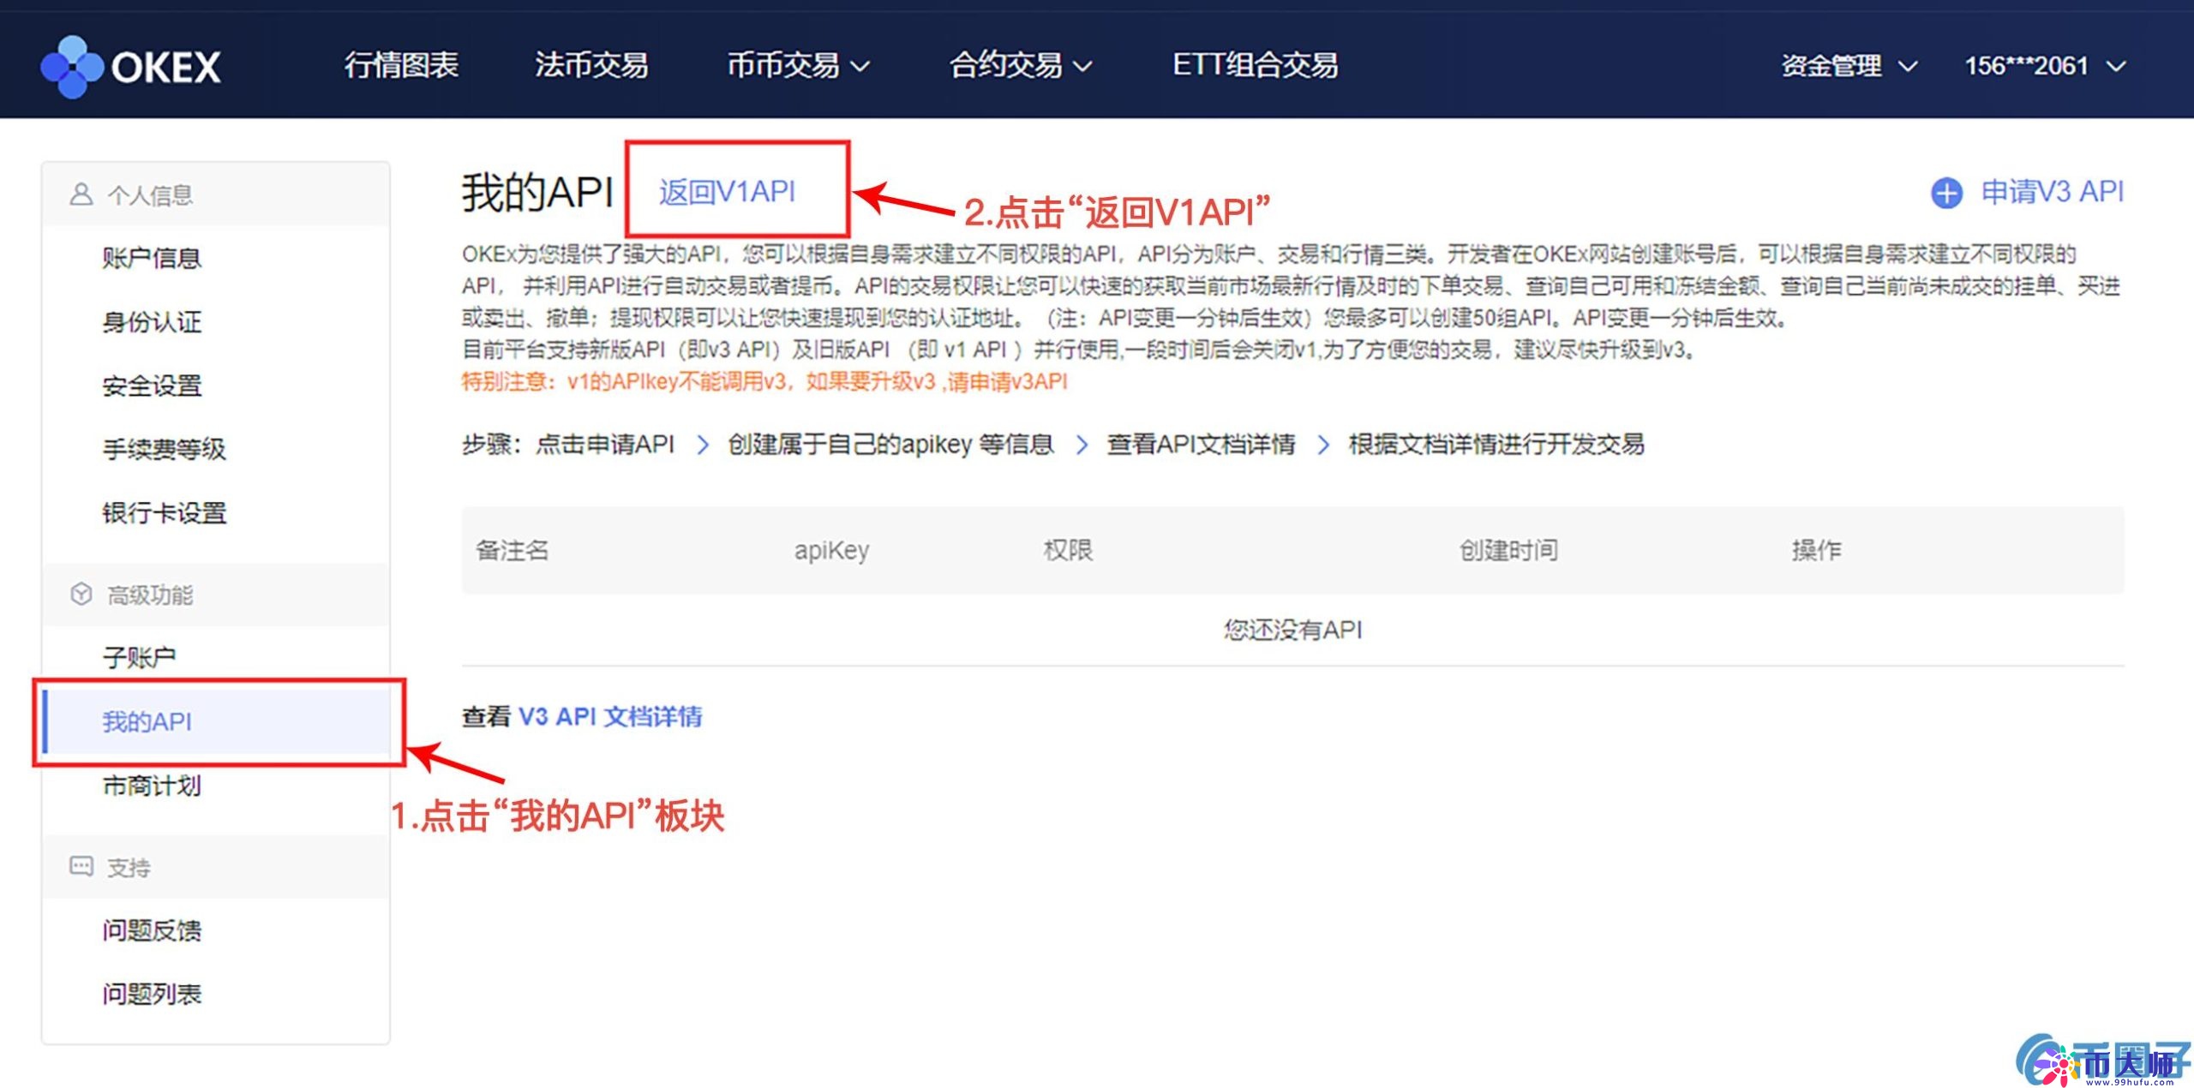The height and width of the screenshot is (1088, 2194).
Task: Open 行情图表 in the top navigation
Action: pyautogui.click(x=401, y=65)
